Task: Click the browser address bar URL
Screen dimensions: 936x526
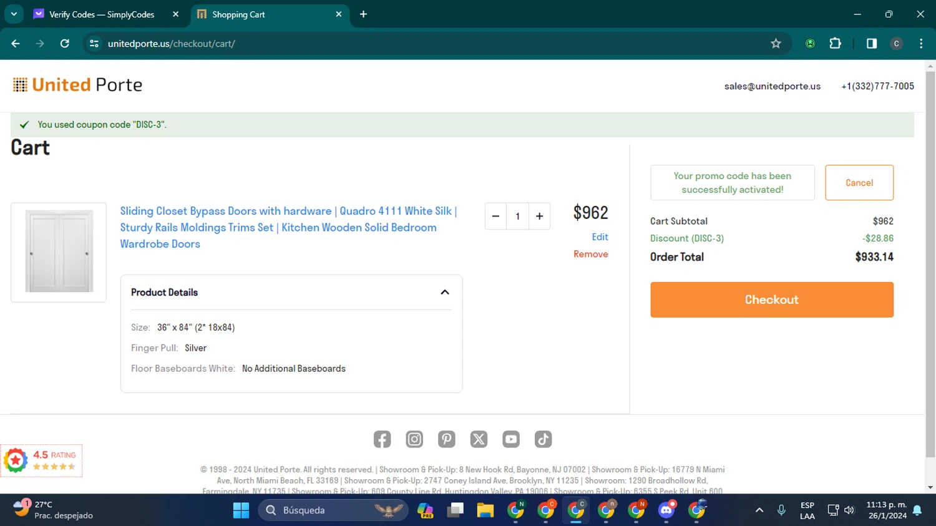Action: 171,44
